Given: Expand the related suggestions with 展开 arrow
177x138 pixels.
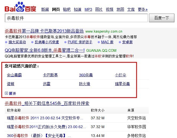Looking at the screenshot, I should pyautogui.click(x=11, y=93).
